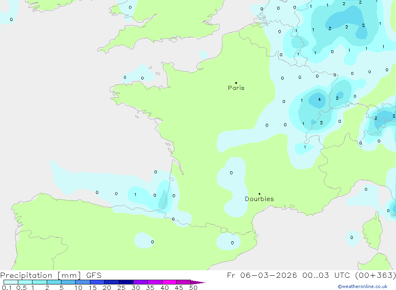Click the legend scale label '15'

(x=93, y=288)
